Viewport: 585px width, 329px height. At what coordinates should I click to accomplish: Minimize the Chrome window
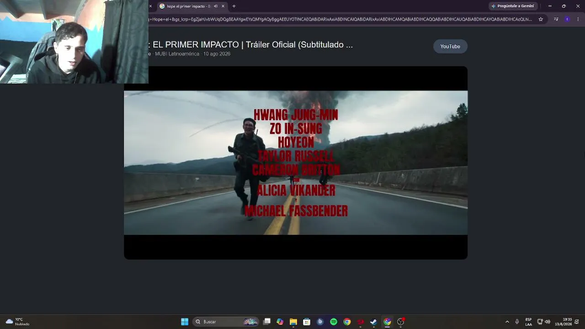click(x=550, y=6)
